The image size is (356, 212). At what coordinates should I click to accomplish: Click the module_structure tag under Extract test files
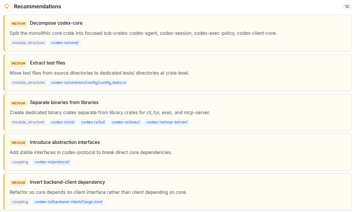[28, 83]
